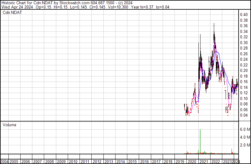Click the 2012 year label
This screenshot has height=164, width=251.
pyautogui.click(x=97, y=161)
